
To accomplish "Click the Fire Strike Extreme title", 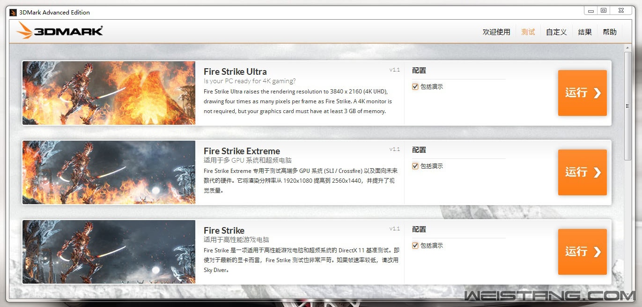I will point(242,151).
